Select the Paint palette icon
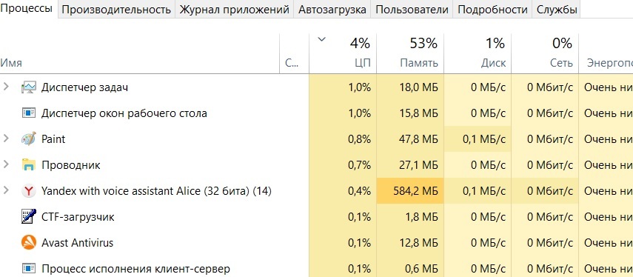 29,139
